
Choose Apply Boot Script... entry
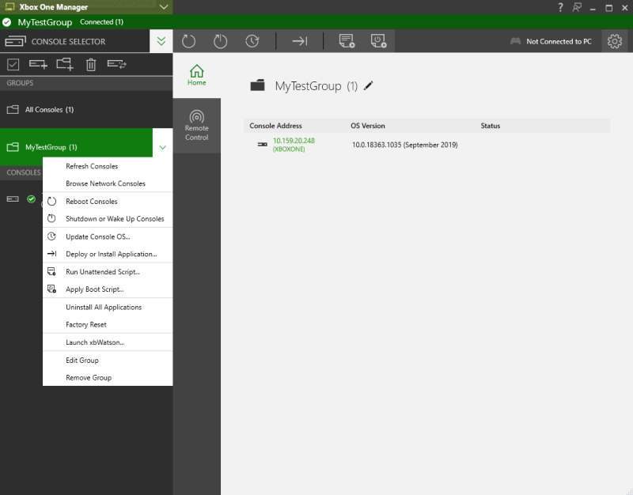(108, 289)
